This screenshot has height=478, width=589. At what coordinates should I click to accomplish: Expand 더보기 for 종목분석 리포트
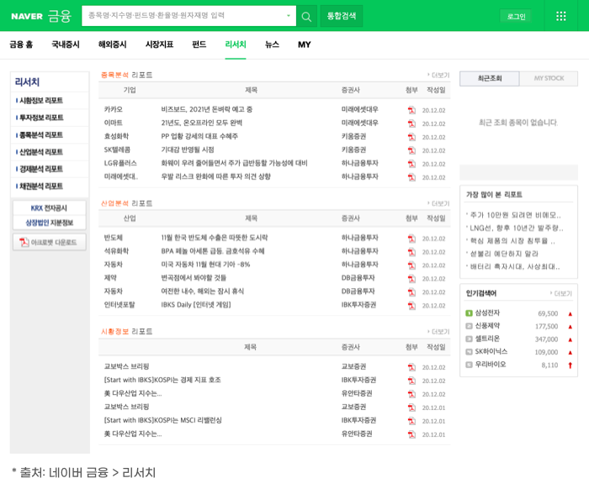point(438,75)
